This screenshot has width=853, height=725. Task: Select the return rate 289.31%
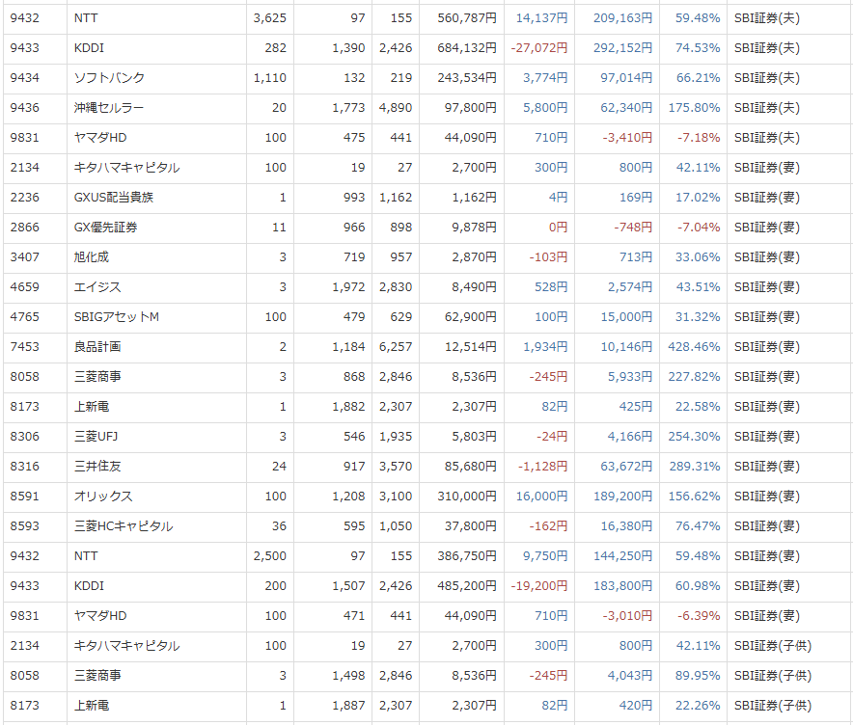[694, 467]
